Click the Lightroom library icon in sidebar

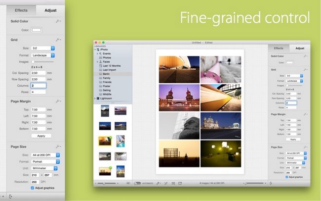tap(98, 99)
